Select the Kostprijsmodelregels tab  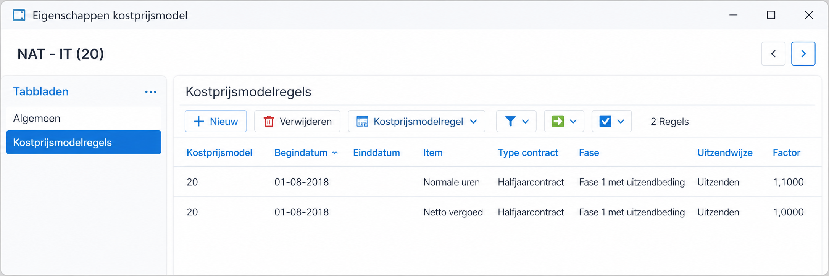(84, 142)
